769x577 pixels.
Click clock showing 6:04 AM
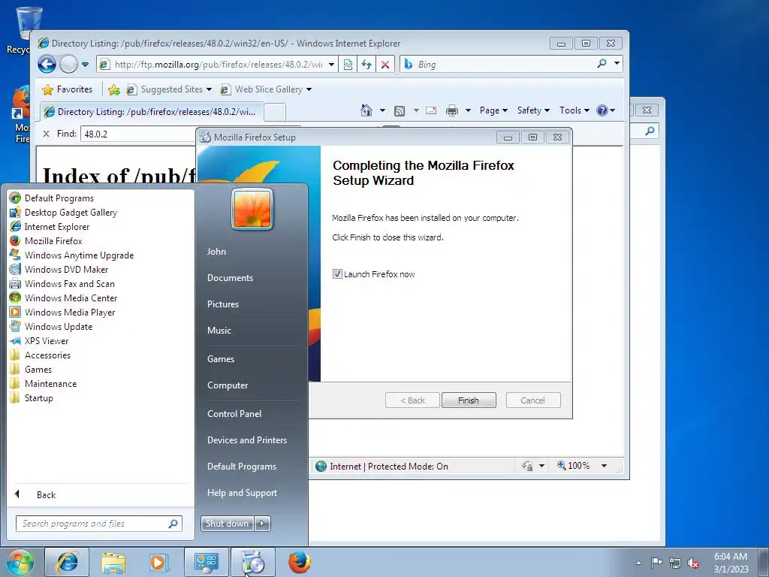pos(731,563)
